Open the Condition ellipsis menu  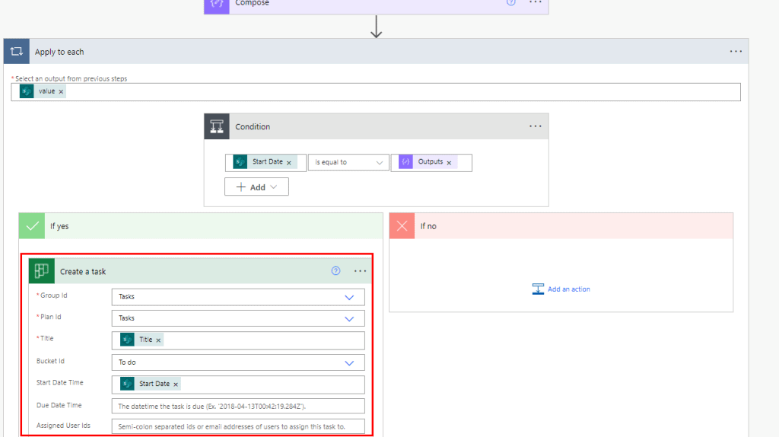(535, 126)
